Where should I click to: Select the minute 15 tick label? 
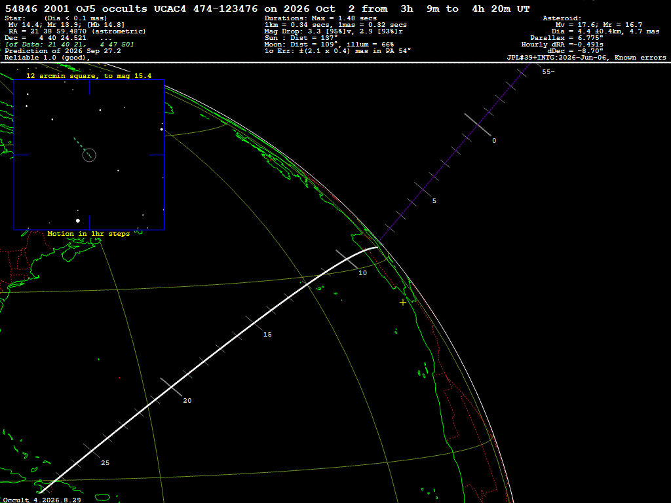click(267, 335)
